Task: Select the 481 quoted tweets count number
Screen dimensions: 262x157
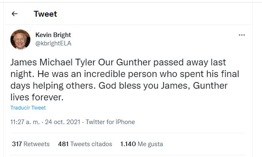Action: tap(63, 144)
